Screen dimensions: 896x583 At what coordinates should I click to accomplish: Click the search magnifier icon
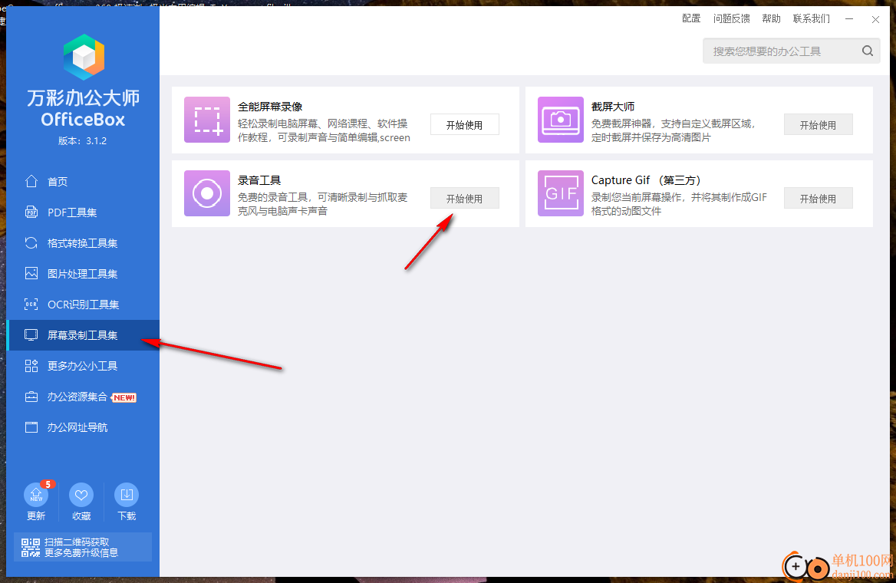(x=868, y=51)
